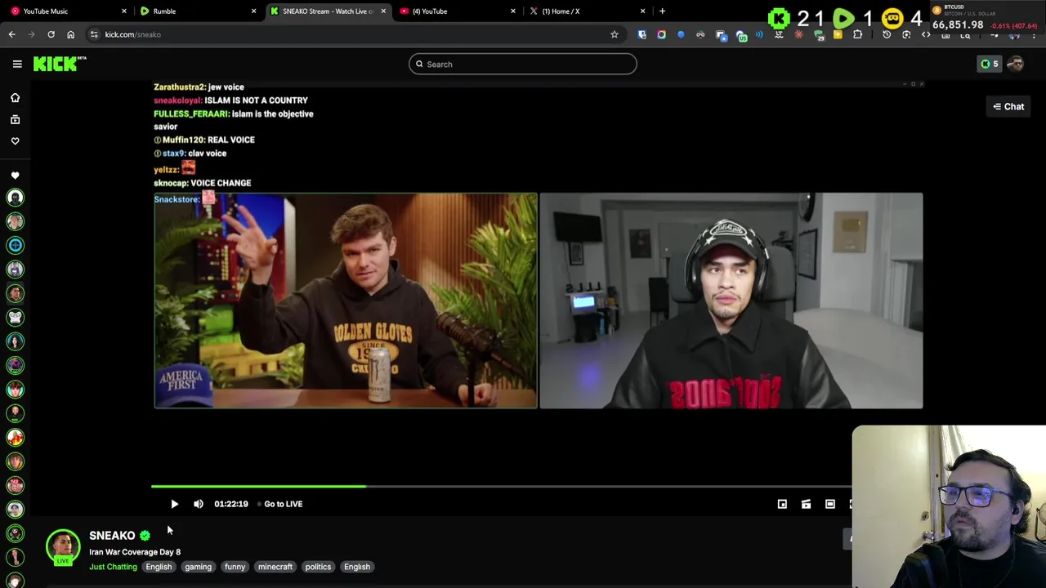Viewport: 1046px width, 588px height.
Task: Click the filled heart icon in the sidebar
Action: click(x=15, y=176)
